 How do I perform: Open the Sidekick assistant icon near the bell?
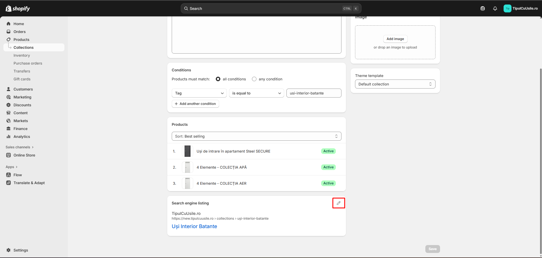pos(482,8)
